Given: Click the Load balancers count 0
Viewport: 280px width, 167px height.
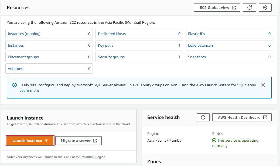Looking at the screenshot, I should tap(269, 45).
